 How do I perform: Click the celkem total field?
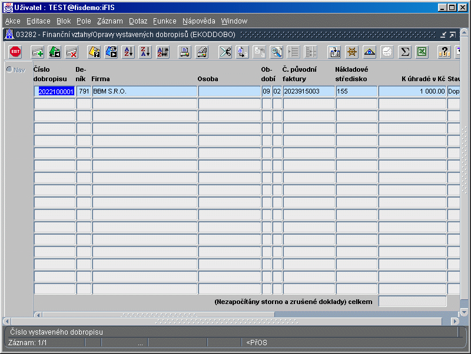pyautogui.click(x=413, y=302)
